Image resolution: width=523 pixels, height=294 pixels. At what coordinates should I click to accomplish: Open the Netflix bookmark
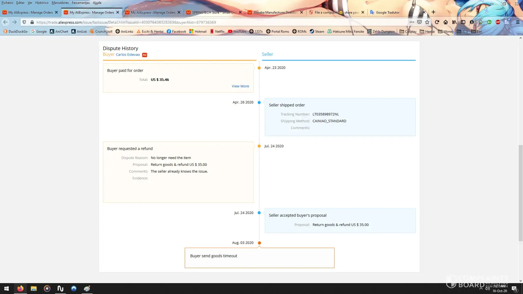click(x=217, y=31)
